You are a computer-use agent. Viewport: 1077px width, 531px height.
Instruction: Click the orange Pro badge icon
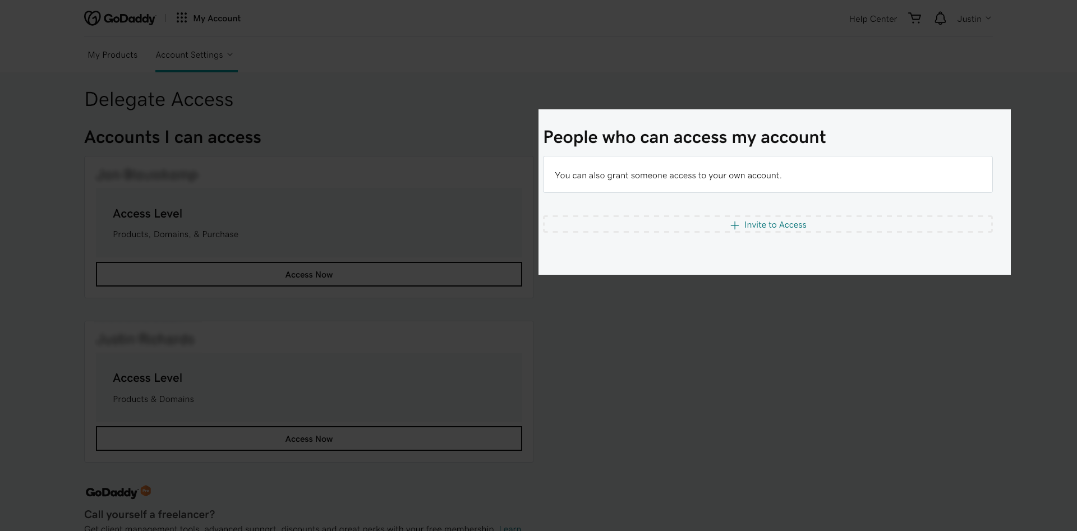[146, 491]
